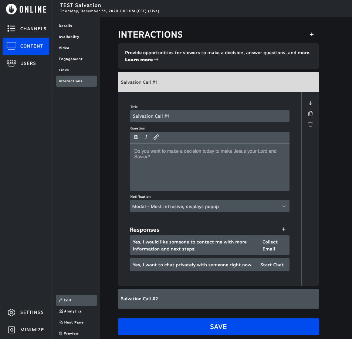Add a new interaction with plus icon

pyautogui.click(x=312, y=34)
